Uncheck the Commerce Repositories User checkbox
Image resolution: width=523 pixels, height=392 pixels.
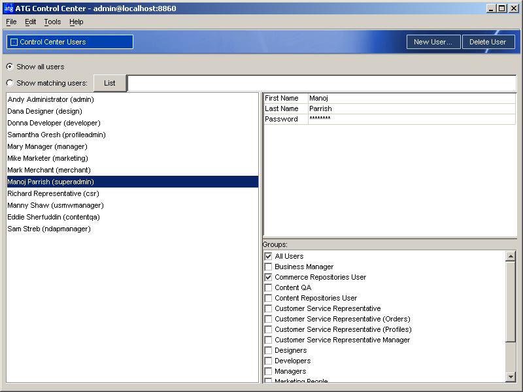(268, 277)
